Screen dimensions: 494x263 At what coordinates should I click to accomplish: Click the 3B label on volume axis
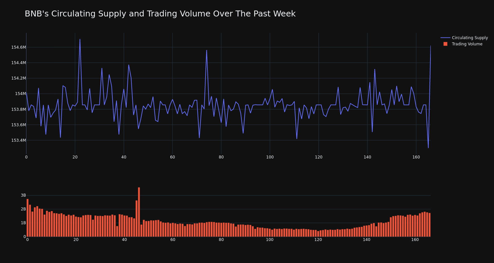point(23,195)
